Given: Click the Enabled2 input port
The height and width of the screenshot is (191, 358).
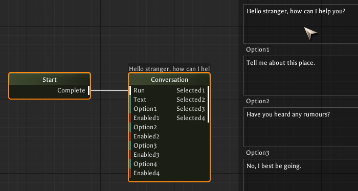Looking at the screenshot, I should pos(130,136).
